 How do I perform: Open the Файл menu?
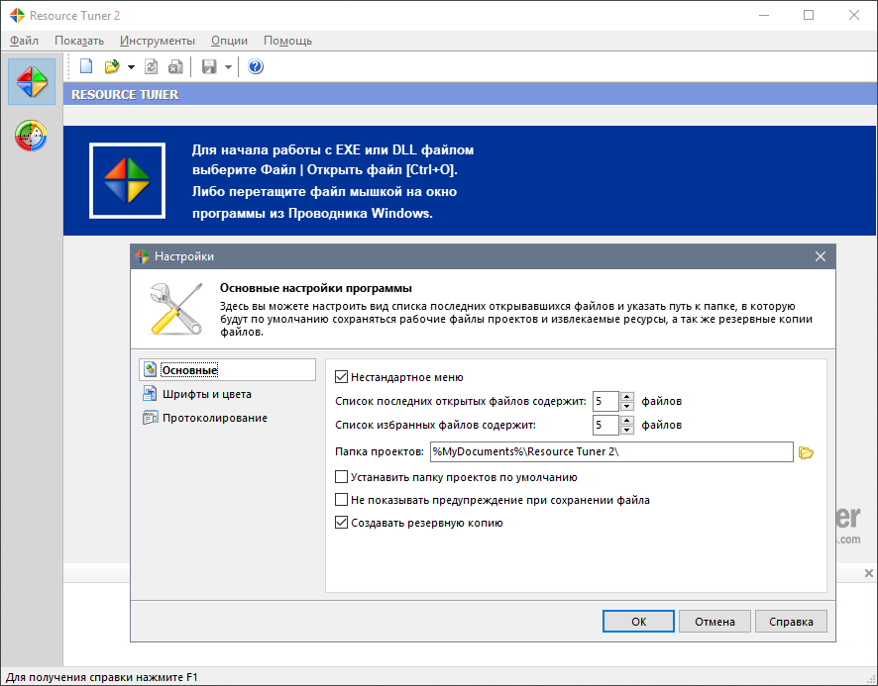tap(24, 41)
